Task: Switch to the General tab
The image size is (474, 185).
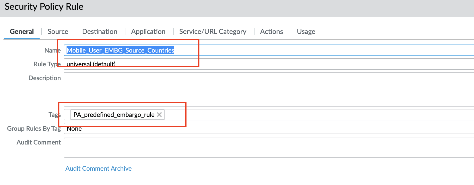Action: (x=22, y=32)
